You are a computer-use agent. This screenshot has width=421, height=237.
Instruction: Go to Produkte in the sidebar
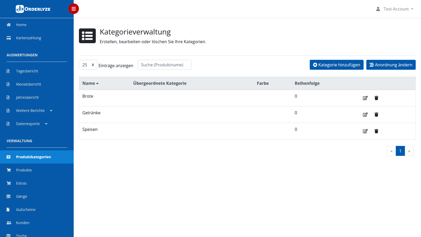(37, 170)
